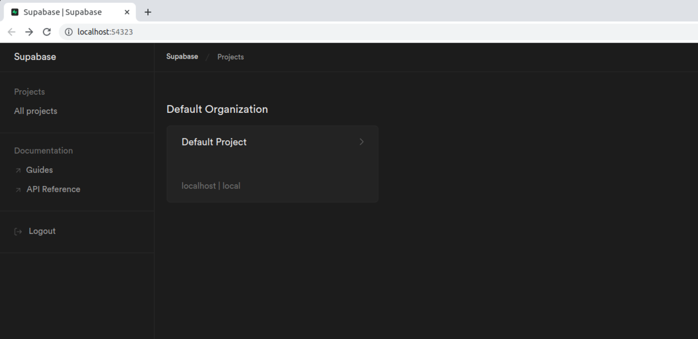Click the Projects breadcrumb
698x339 pixels.
(x=230, y=57)
